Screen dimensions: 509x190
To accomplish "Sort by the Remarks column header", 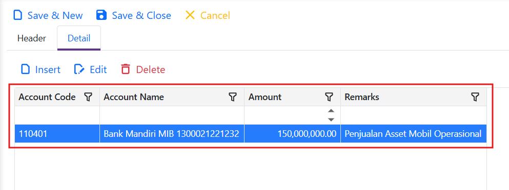I will pos(361,97).
